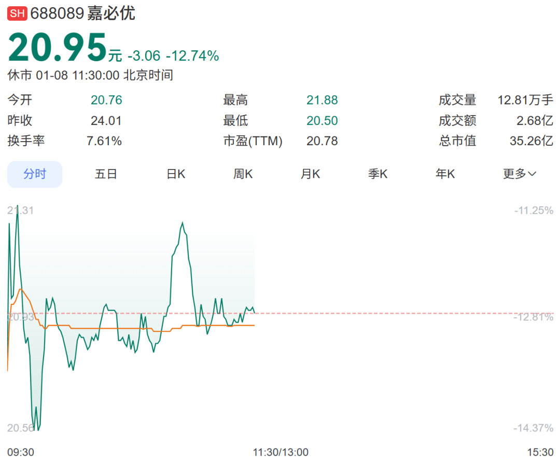Switch to the 五日 chart tab

click(x=106, y=174)
